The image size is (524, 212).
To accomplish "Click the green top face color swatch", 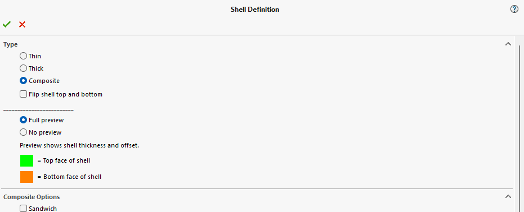I will pyautogui.click(x=27, y=161).
